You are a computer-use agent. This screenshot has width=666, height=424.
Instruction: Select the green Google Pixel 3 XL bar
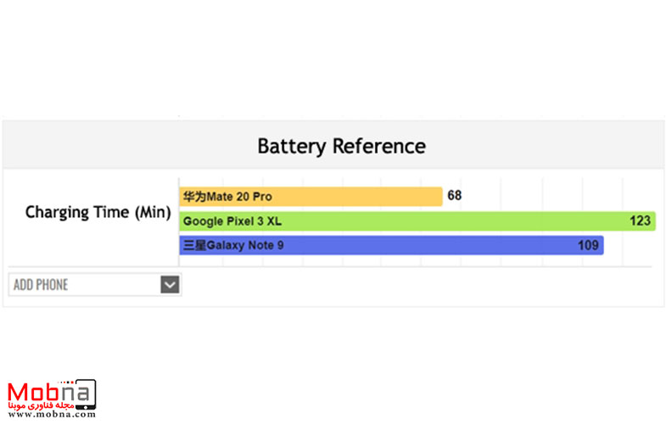[424, 221]
